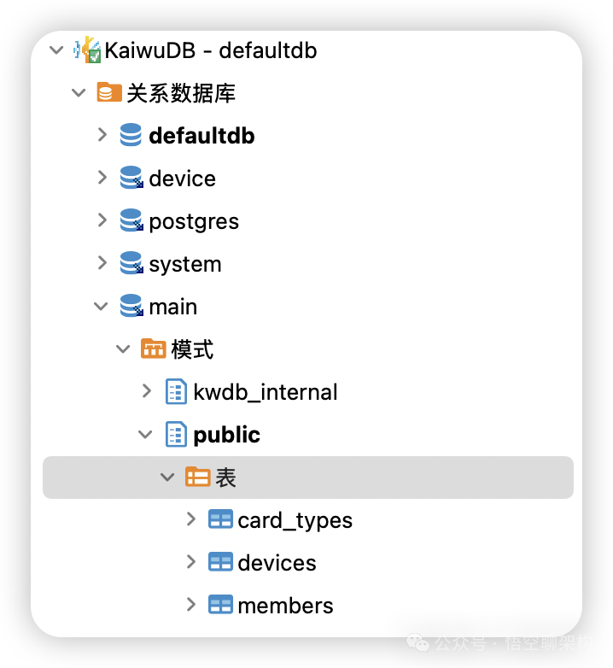
Task: Select the system database label
Action: pos(184,264)
